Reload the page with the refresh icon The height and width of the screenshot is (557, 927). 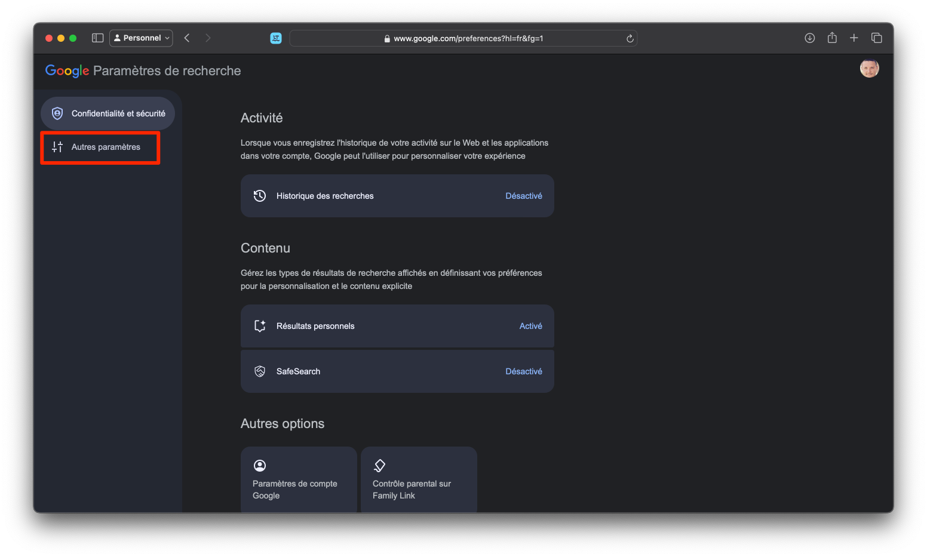[x=630, y=39]
